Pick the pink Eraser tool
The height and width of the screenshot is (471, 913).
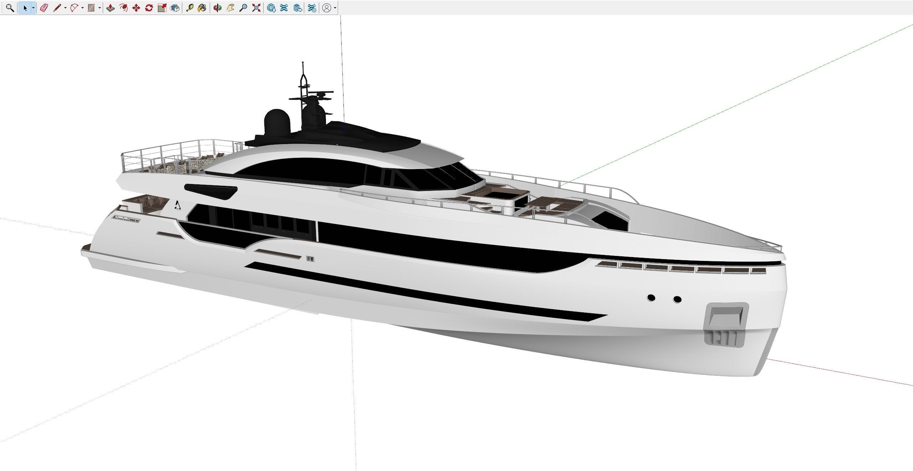[44, 8]
